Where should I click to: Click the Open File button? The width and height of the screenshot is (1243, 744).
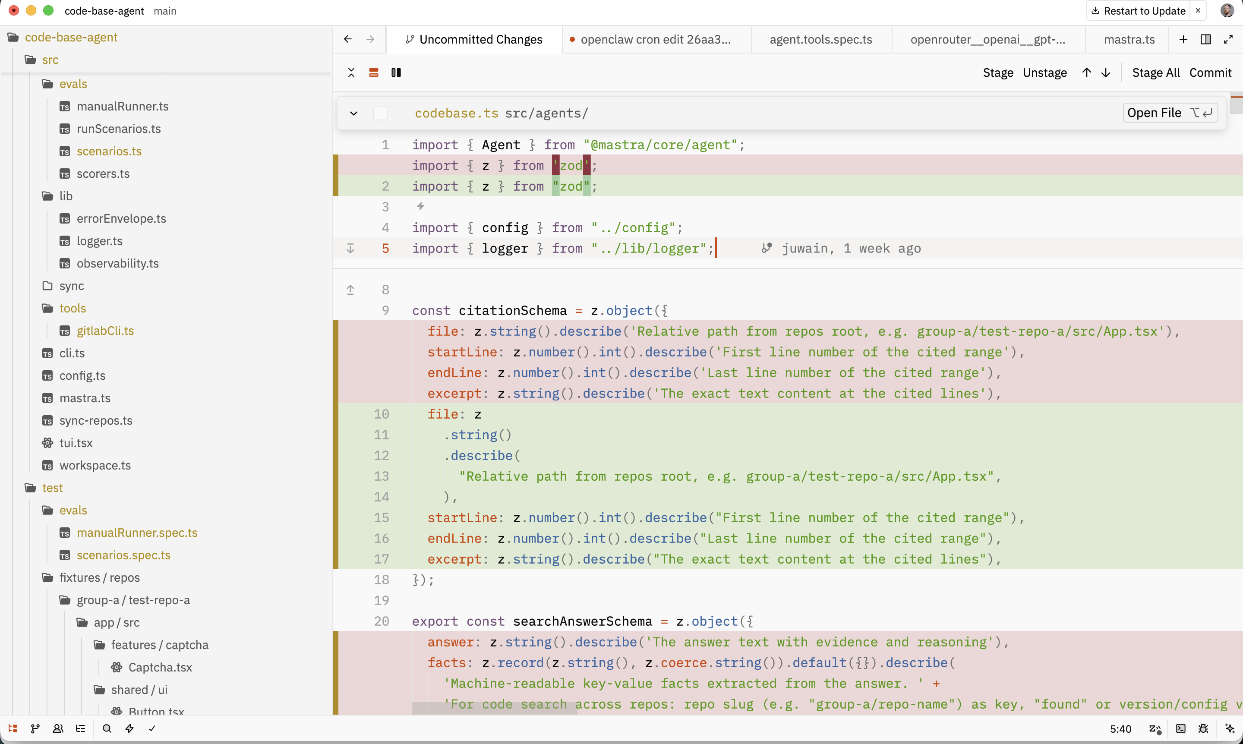point(1170,113)
